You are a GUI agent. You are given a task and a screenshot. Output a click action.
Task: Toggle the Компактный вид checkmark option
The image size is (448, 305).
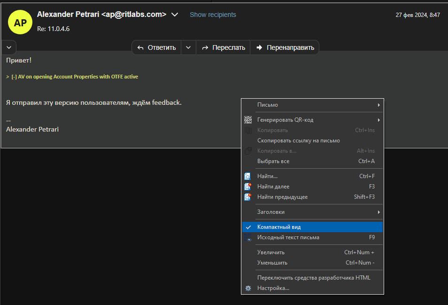[x=279, y=227]
